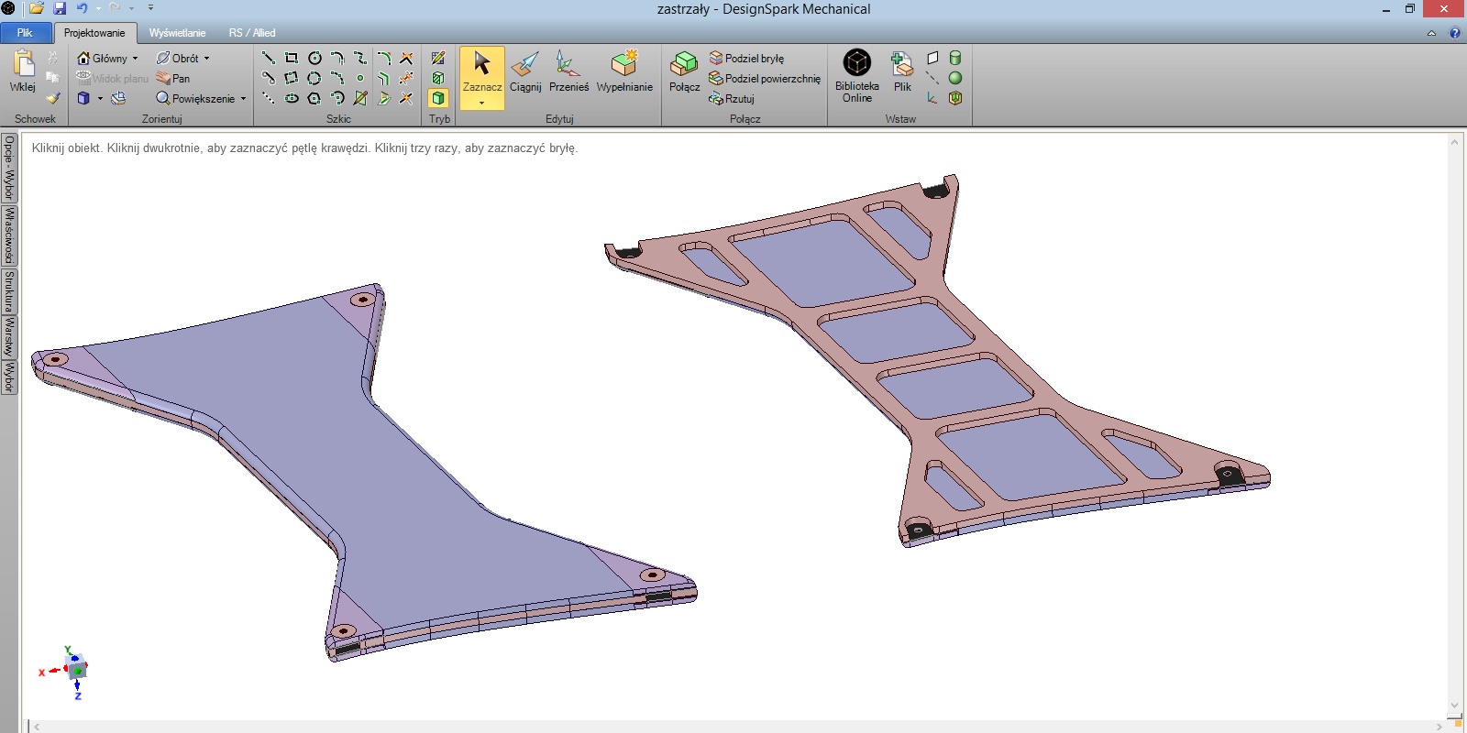1467x733 pixels.
Task: Choose the Wypełnianie (Fill) tool
Action: (624, 72)
